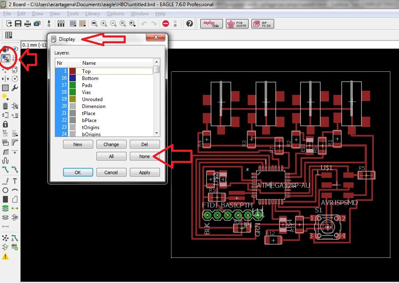Click the green Pads layer color swatch
Viewport: 399px width, 283px height.
73,85
